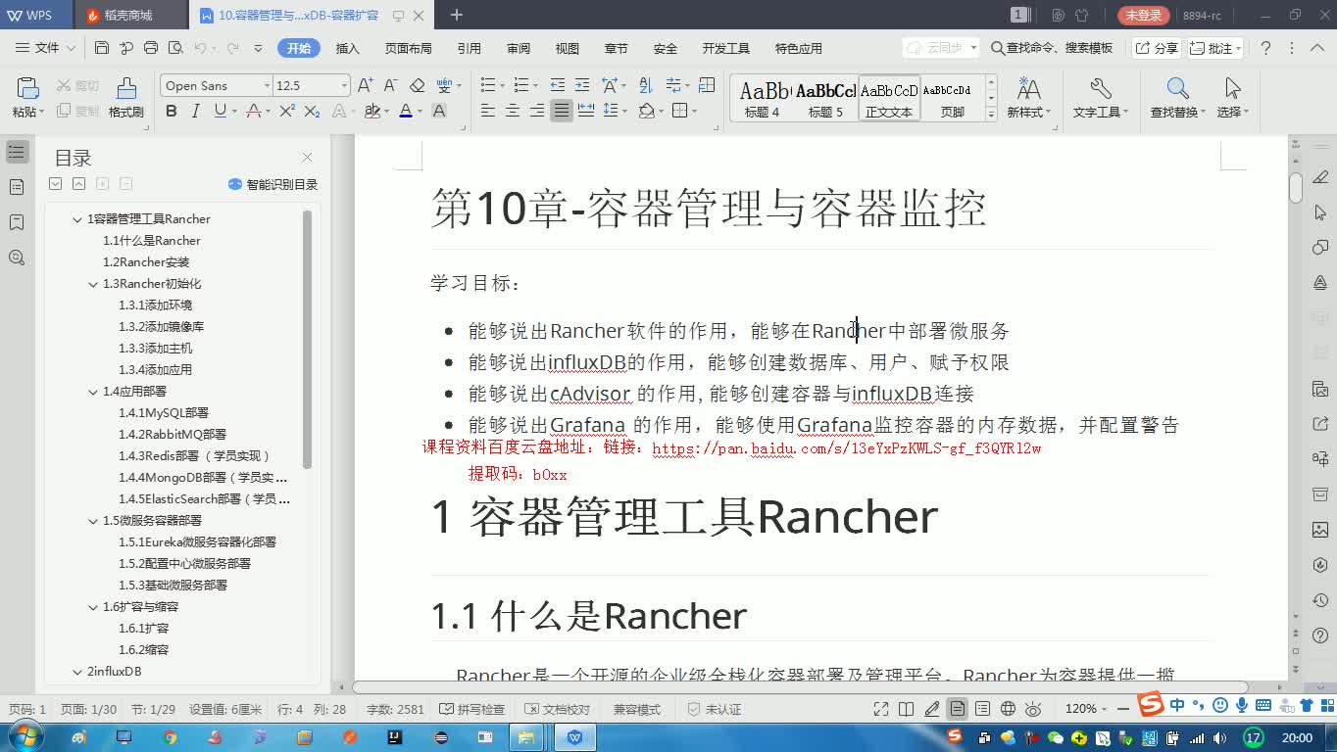Apply the font color button
The width and height of the screenshot is (1337, 752).
point(406,112)
